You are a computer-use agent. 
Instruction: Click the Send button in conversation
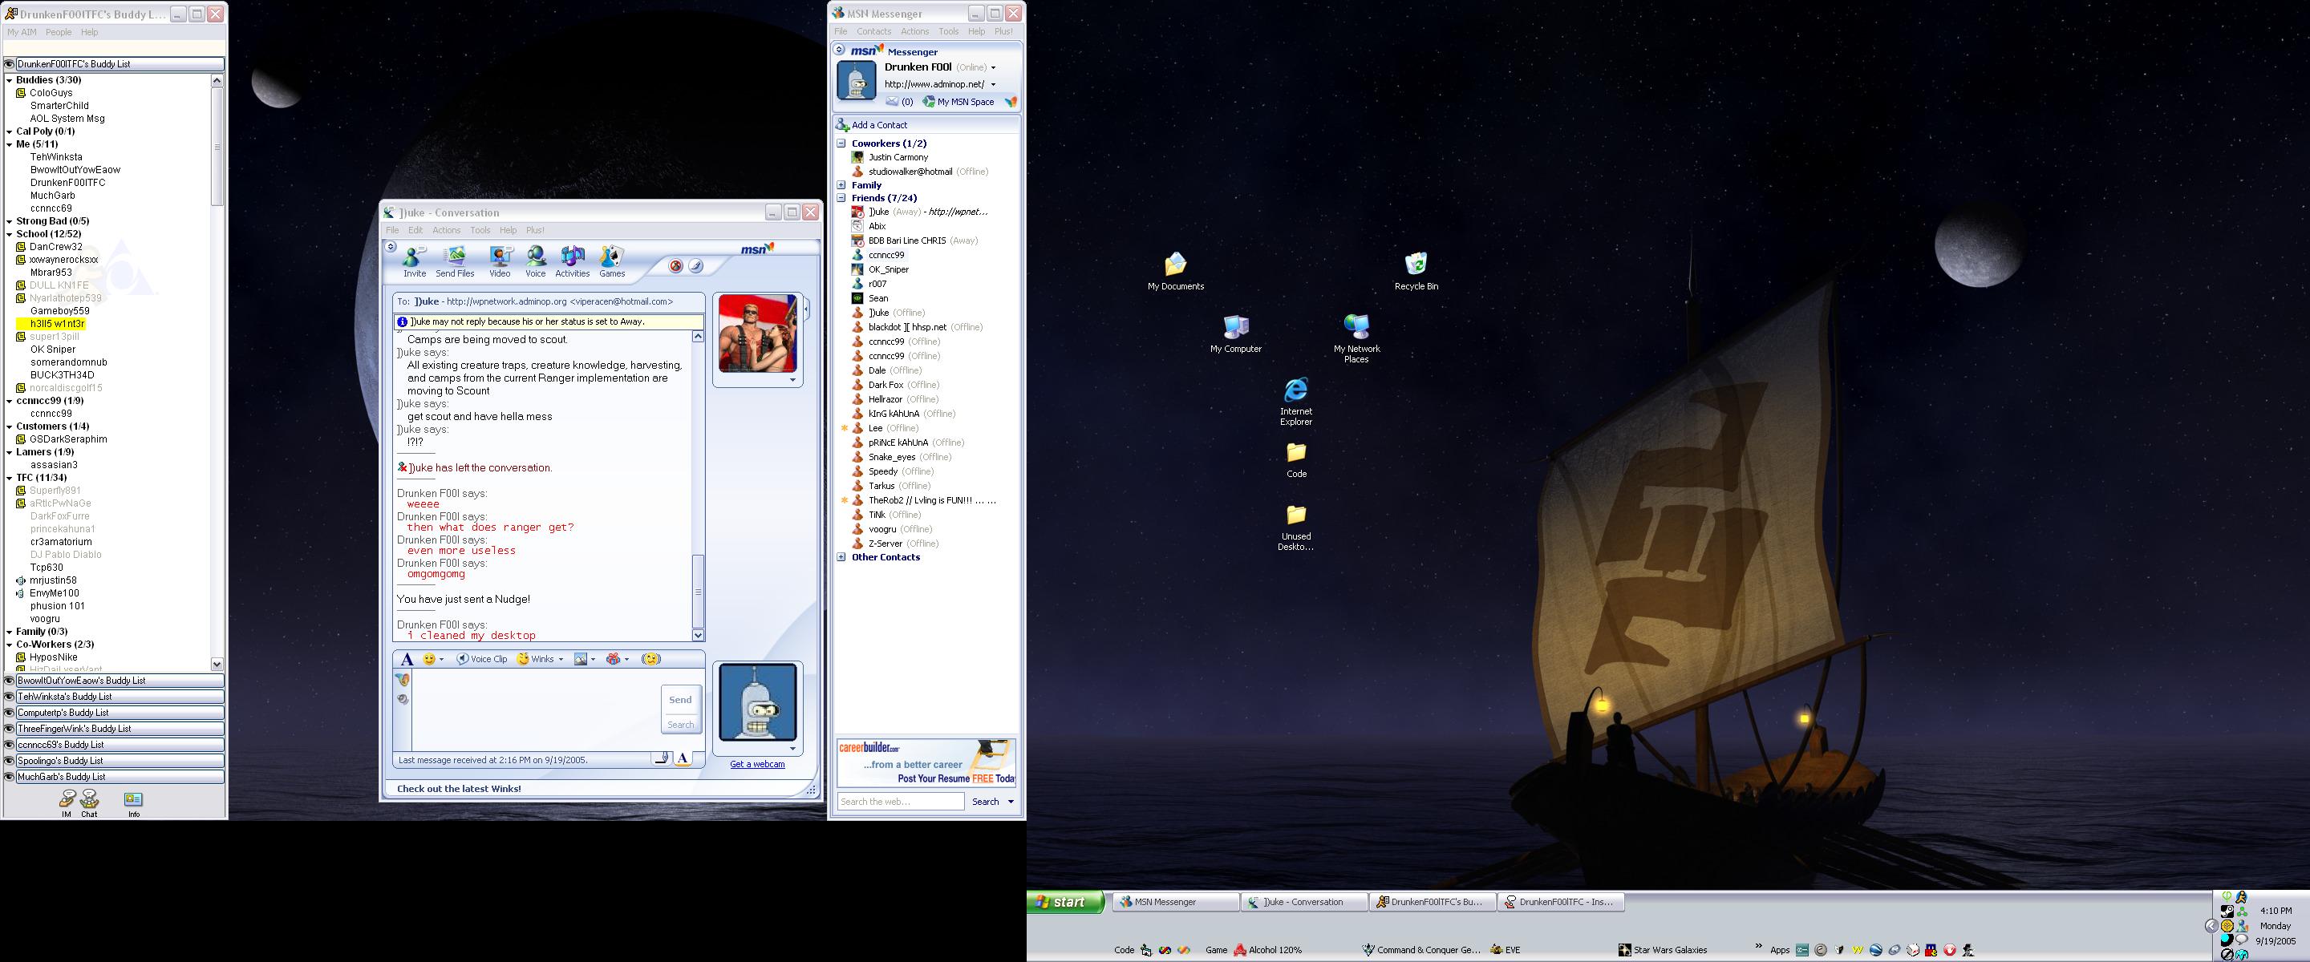(x=681, y=700)
